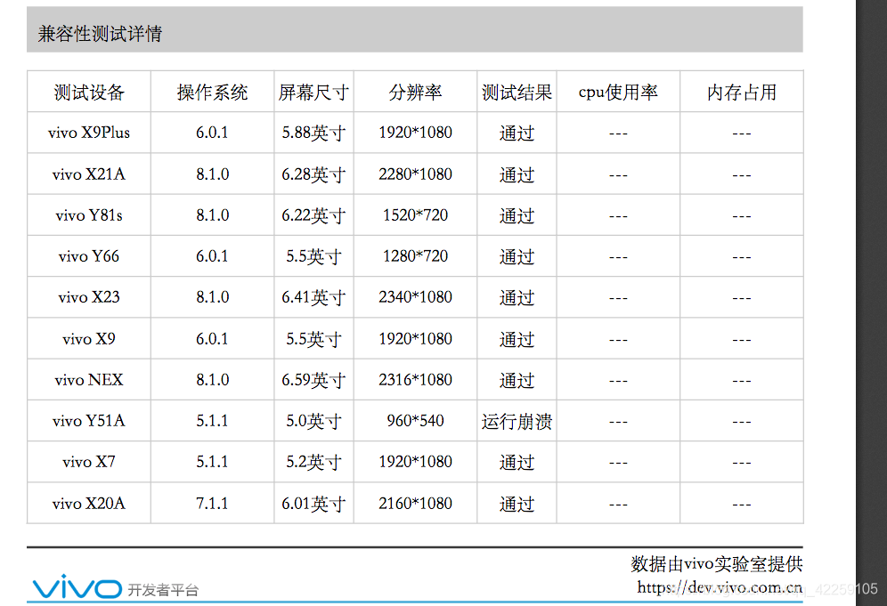The image size is (887, 606).
Task: Click the 分辨率 column header
Action: coord(415,93)
